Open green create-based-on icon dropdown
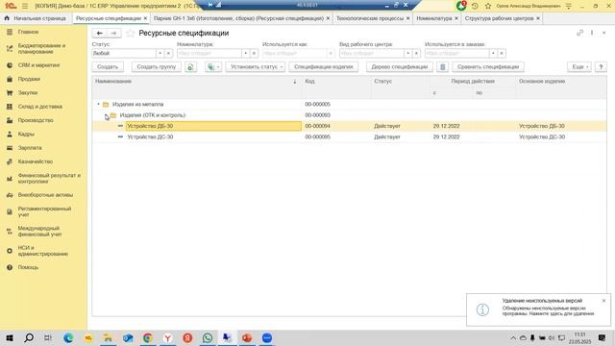 point(213,67)
